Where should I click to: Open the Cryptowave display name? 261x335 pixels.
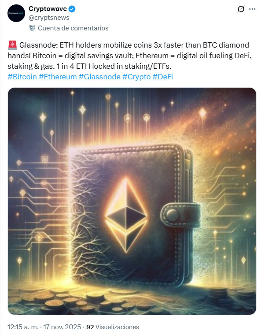(48, 9)
